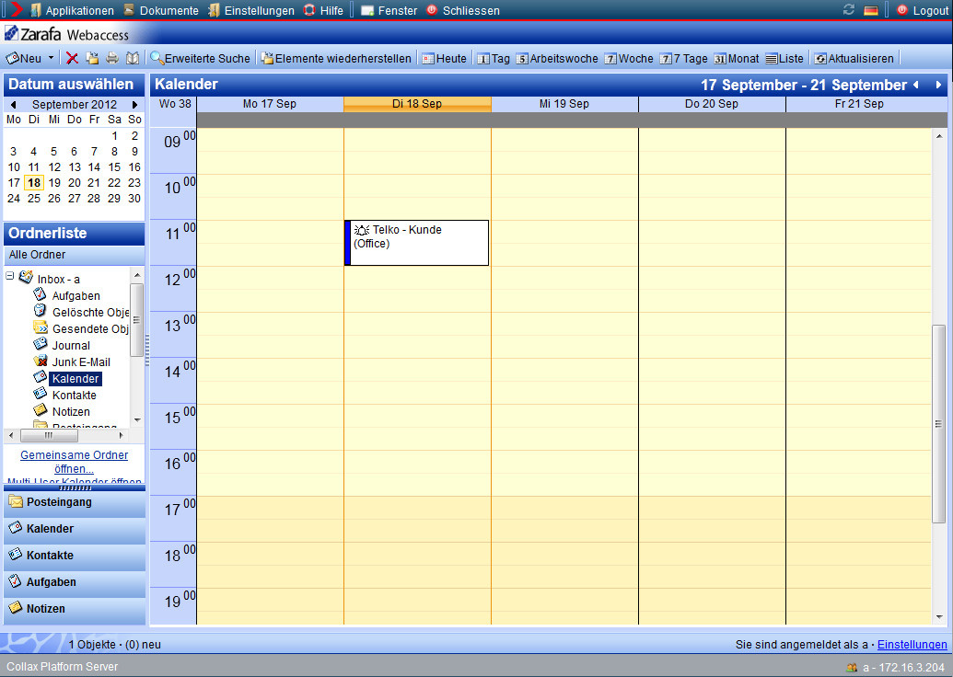Click Aktualisieren to refresh
Viewport: 953px width, 677px height.
tap(854, 58)
